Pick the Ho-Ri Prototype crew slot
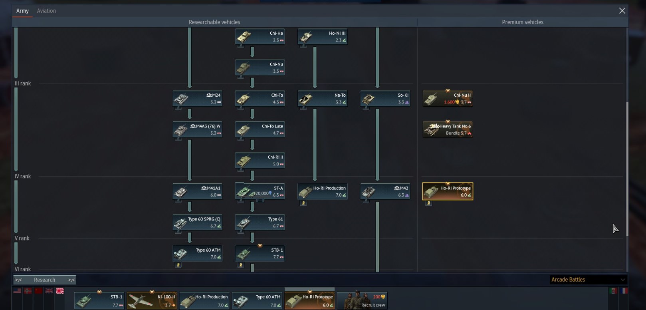646x310 pixels. click(310, 300)
